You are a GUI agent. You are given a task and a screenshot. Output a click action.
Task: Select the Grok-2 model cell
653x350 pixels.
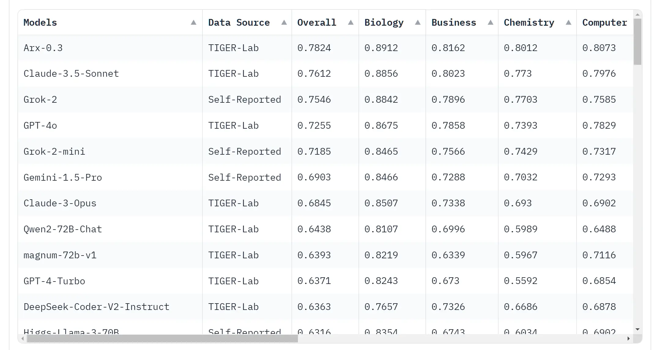(x=110, y=100)
